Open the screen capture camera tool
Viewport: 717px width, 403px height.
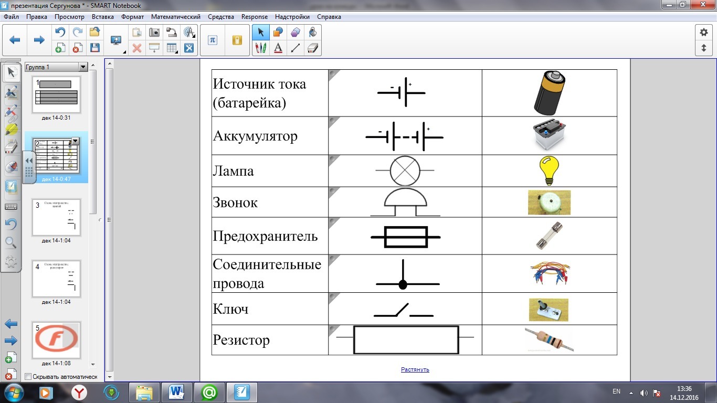point(154,33)
